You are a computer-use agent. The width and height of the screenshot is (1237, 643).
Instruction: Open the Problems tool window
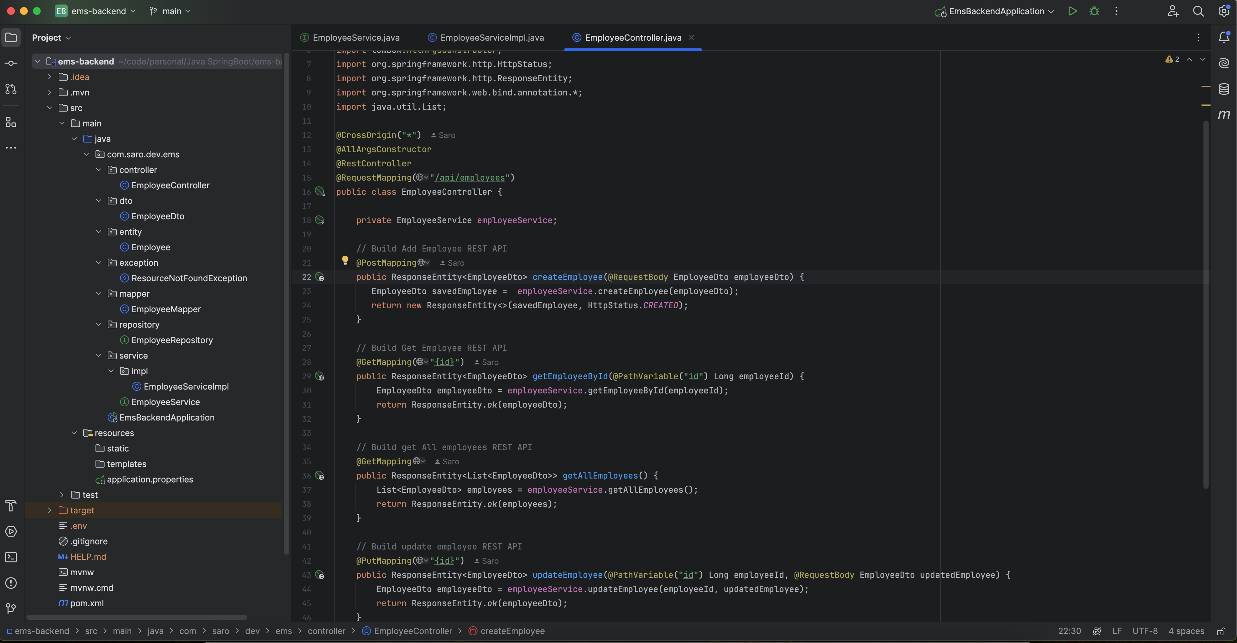11,583
